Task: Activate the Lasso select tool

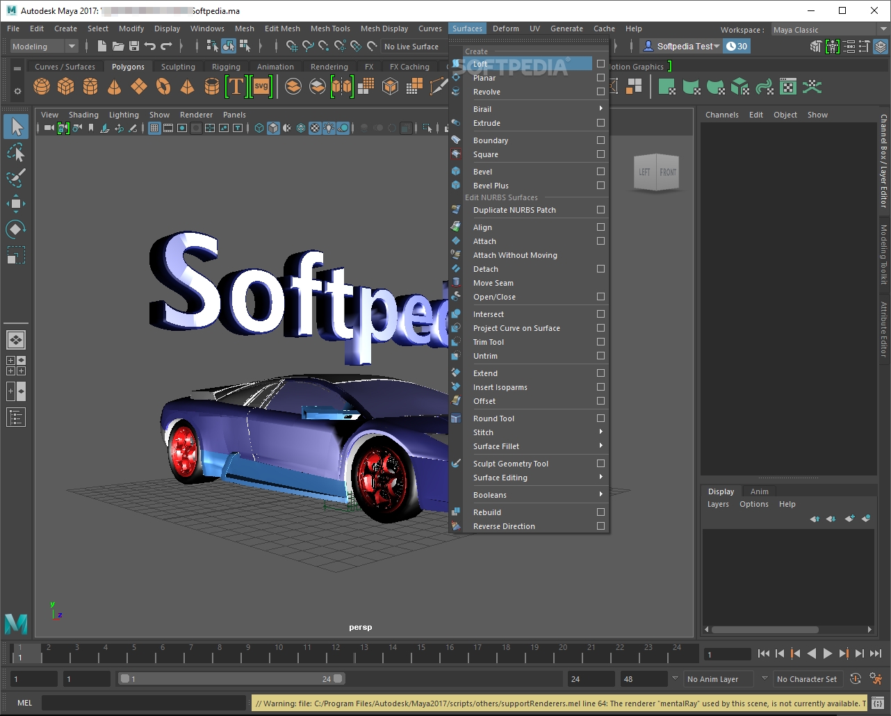Action: coord(16,152)
